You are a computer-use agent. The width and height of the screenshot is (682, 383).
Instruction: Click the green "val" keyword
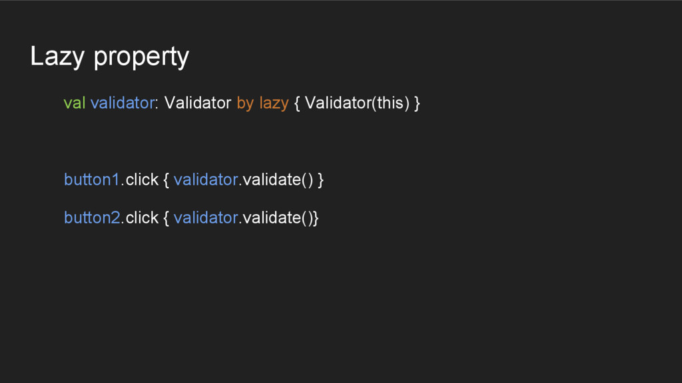click(75, 103)
